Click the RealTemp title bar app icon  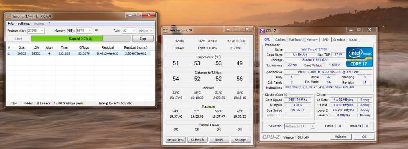(165, 30)
